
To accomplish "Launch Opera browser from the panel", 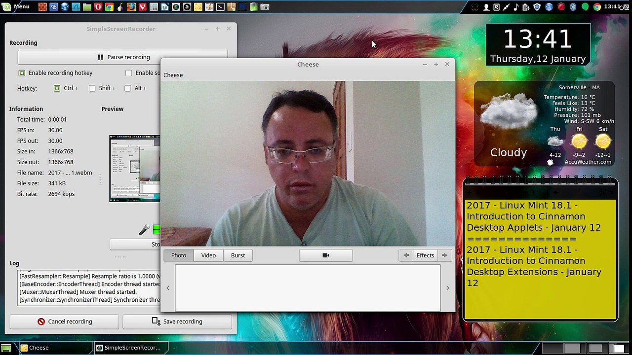I will click(98, 7).
